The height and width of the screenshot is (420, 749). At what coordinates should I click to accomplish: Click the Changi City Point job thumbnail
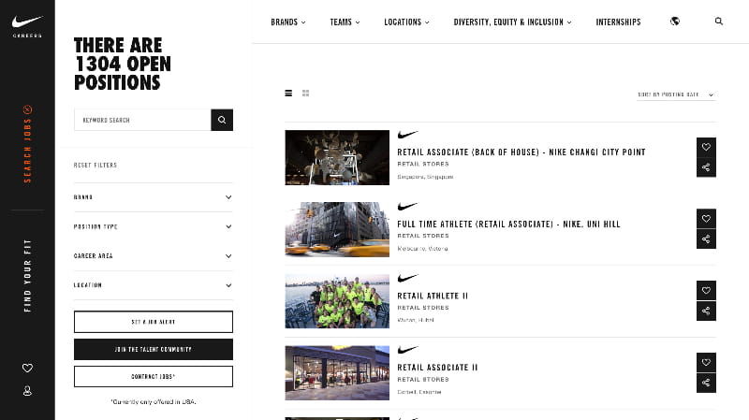tap(337, 157)
